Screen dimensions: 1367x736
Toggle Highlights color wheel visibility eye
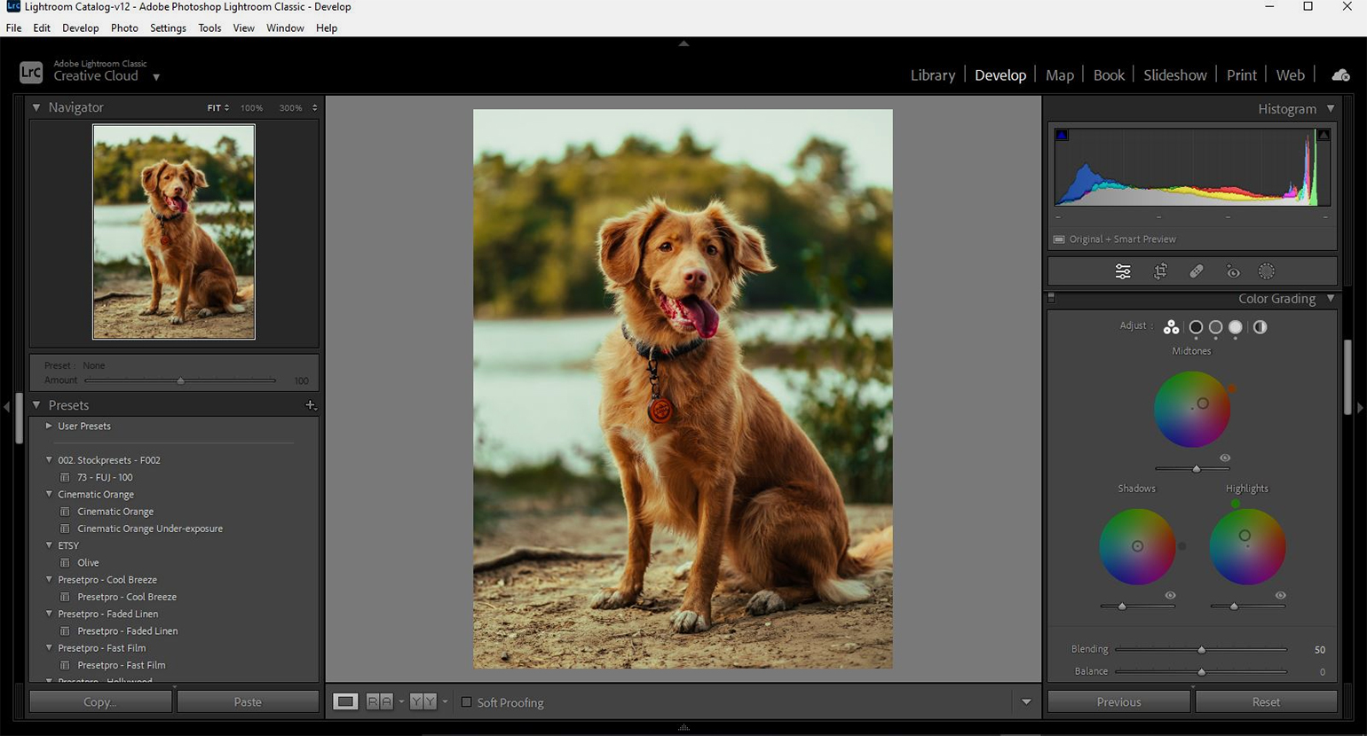pos(1280,595)
